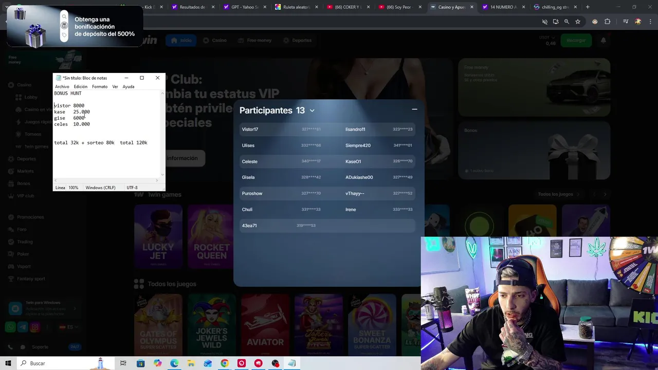Viewport: 658px width, 370px height.
Task: Open the Casino tab in 1win header
Action: point(214,40)
